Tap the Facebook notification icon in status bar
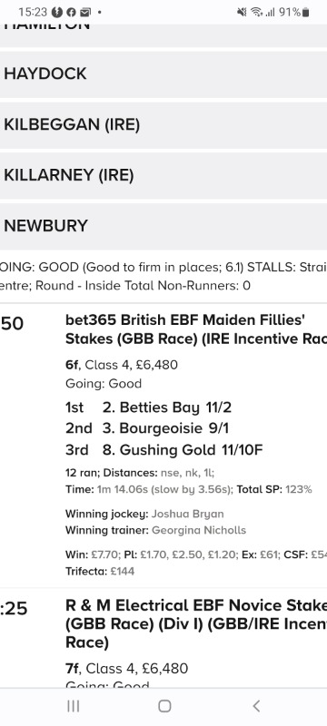The height and width of the screenshot is (726, 327). tap(71, 12)
